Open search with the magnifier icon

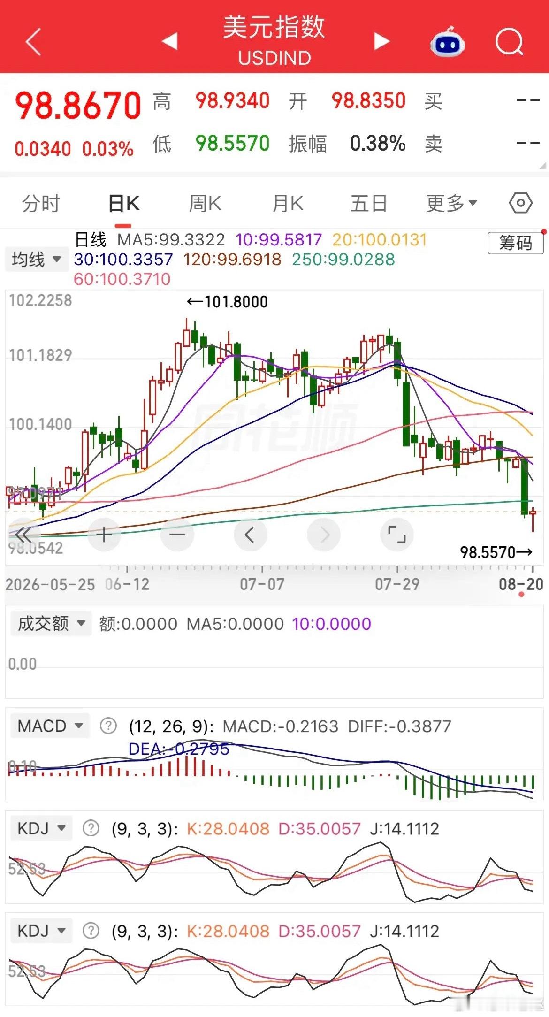click(x=510, y=42)
